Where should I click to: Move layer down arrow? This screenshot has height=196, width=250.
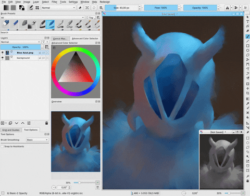pos(17,123)
